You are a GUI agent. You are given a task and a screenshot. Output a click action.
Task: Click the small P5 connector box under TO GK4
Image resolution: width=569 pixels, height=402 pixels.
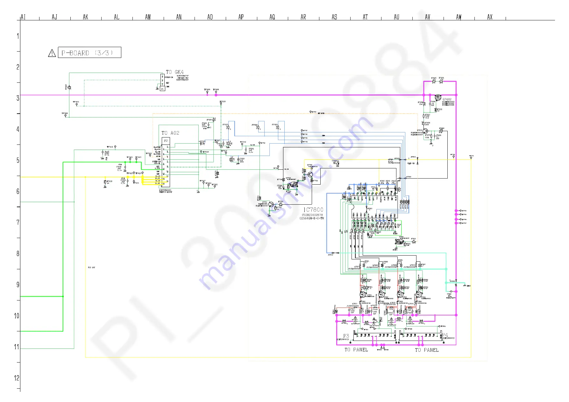point(162,89)
